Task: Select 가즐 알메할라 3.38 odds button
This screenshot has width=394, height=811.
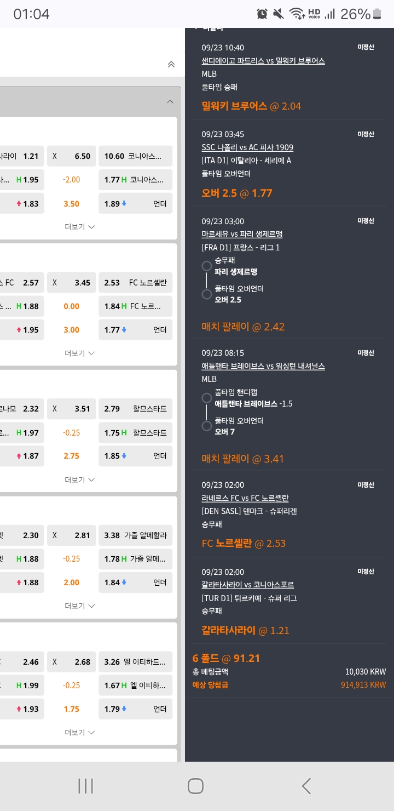Action: coord(136,535)
